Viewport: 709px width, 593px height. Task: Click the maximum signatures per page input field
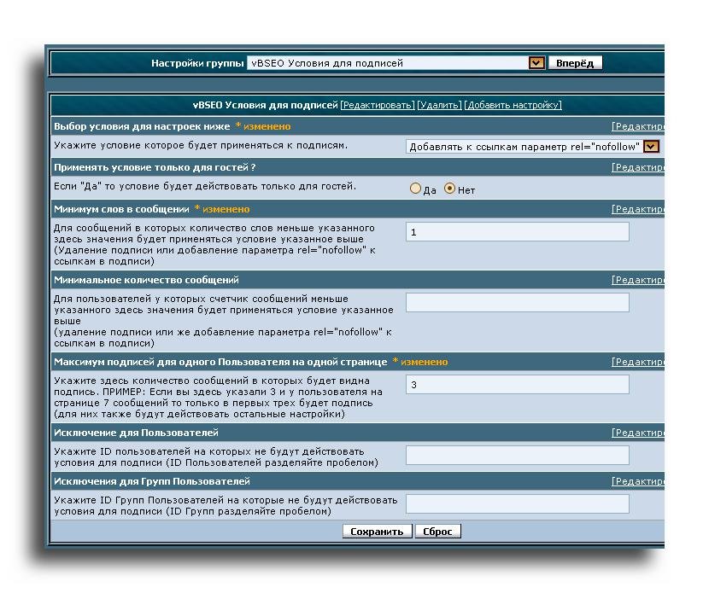pos(518,384)
